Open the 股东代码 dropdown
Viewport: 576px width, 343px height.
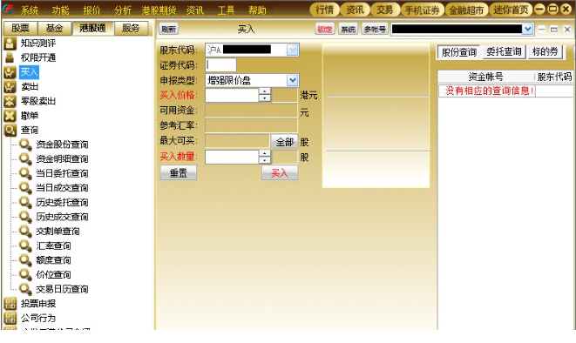click(293, 50)
